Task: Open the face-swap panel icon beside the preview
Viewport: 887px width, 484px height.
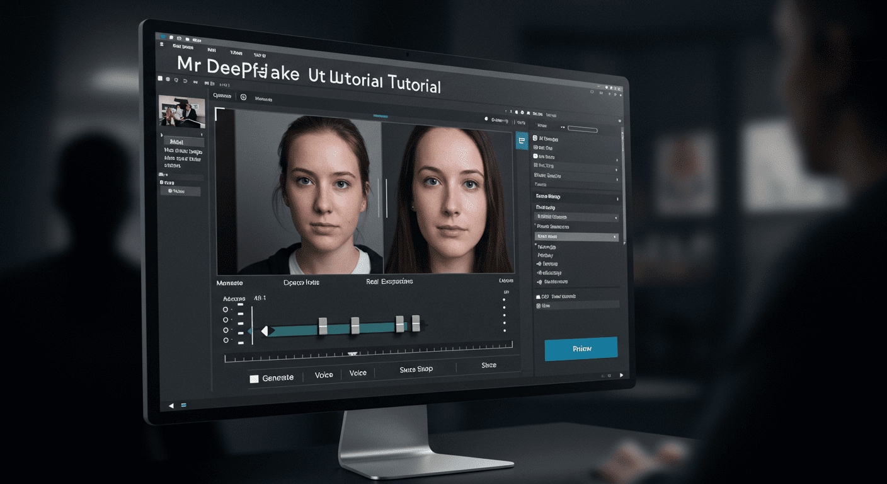Action: coord(522,140)
